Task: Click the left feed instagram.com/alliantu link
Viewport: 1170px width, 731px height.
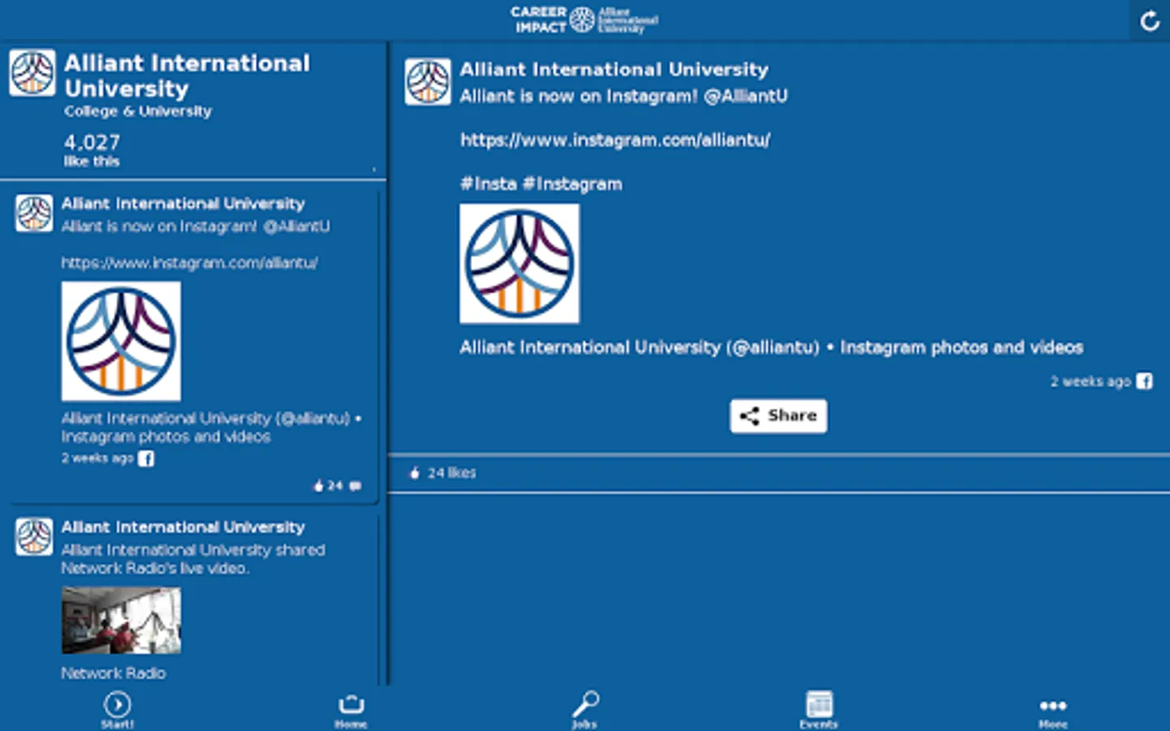Action: tap(189, 262)
